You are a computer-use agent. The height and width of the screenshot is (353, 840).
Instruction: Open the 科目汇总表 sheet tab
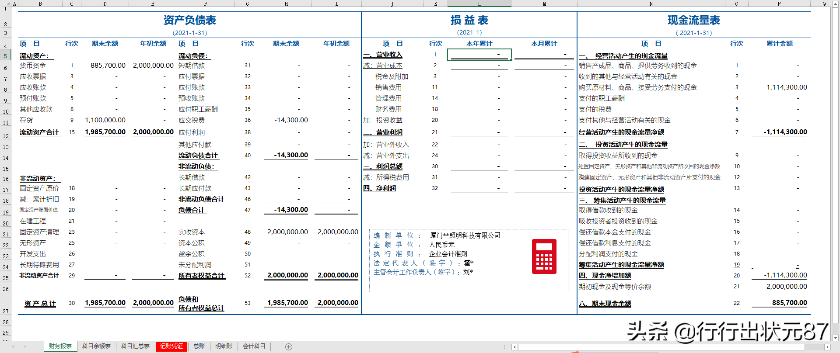pyautogui.click(x=135, y=346)
